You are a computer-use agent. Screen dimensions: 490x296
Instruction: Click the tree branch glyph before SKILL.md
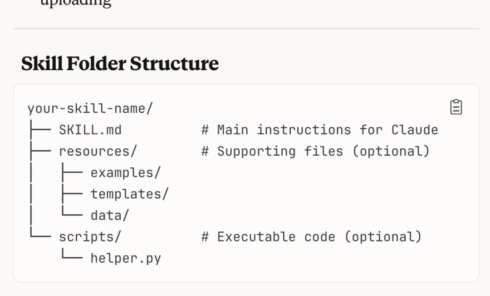pos(39,130)
